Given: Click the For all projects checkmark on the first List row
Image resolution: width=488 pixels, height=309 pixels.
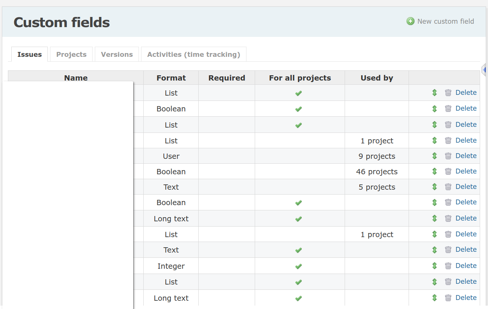Looking at the screenshot, I should [298, 93].
